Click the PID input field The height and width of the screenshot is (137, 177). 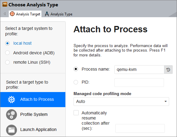[x=139, y=82]
